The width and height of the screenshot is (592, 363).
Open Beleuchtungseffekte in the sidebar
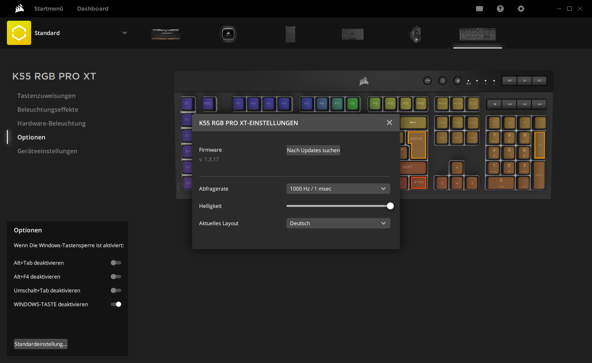(x=48, y=109)
